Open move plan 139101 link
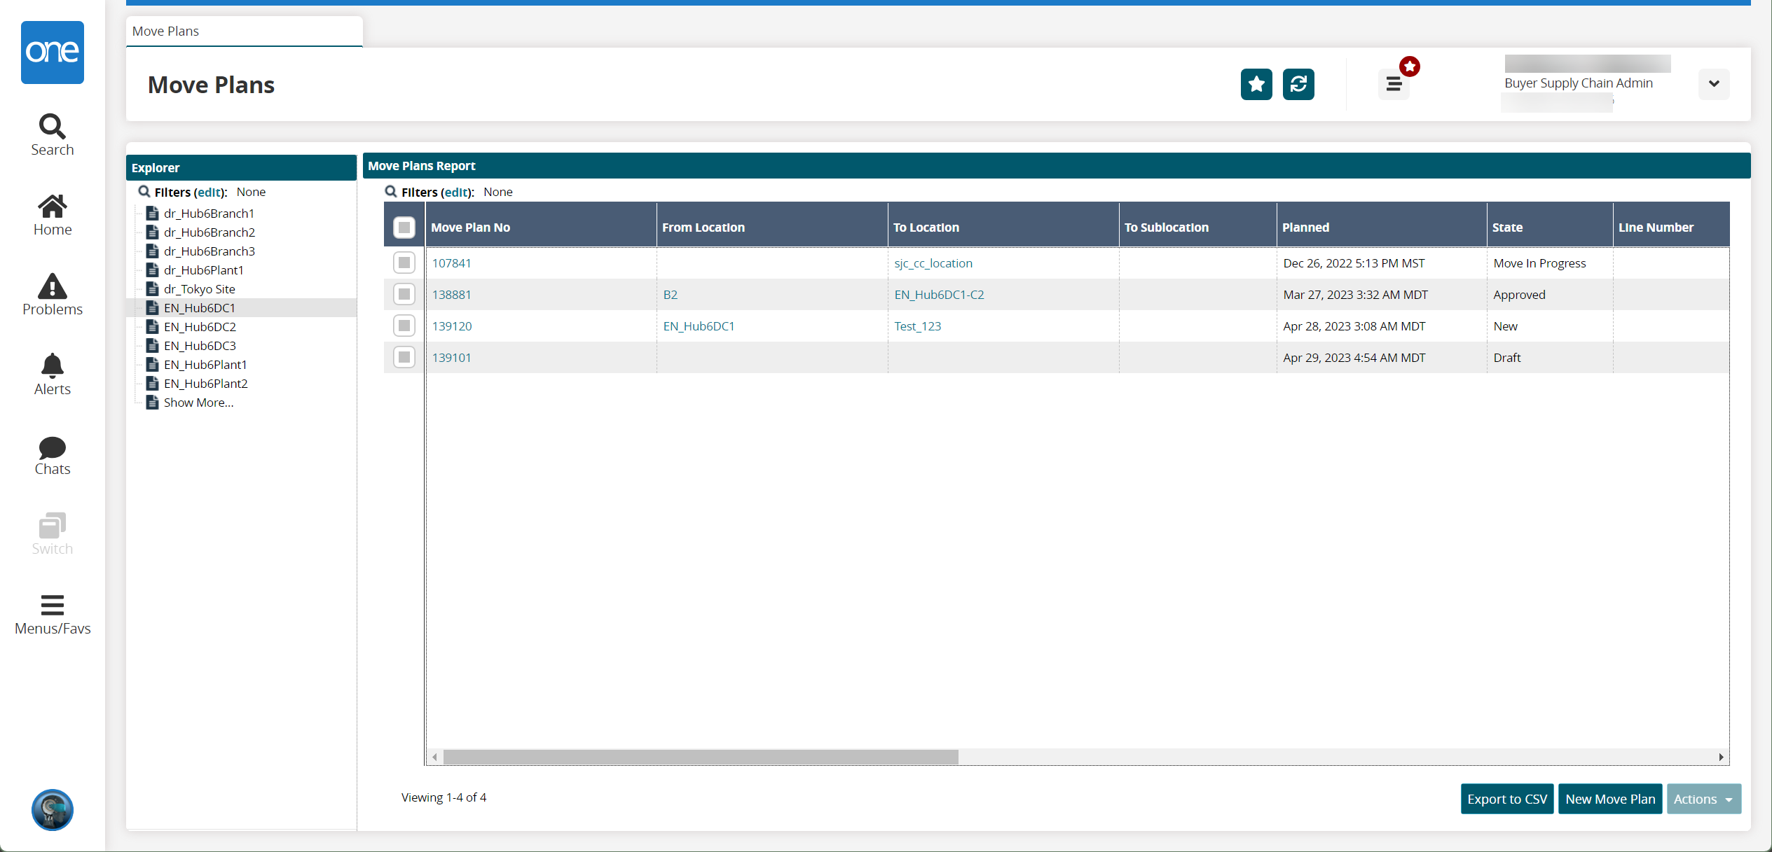The image size is (1772, 852). pos(451,358)
